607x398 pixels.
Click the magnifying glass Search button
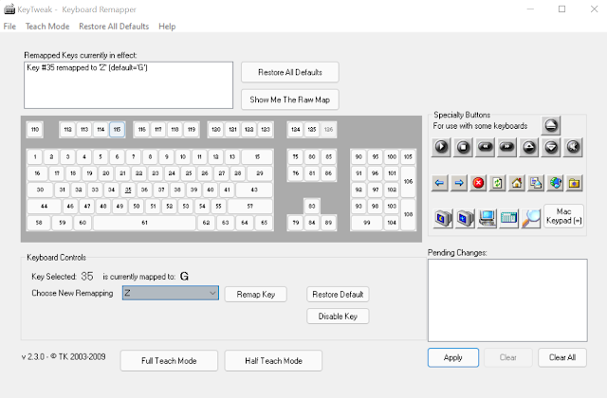tap(531, 218)
